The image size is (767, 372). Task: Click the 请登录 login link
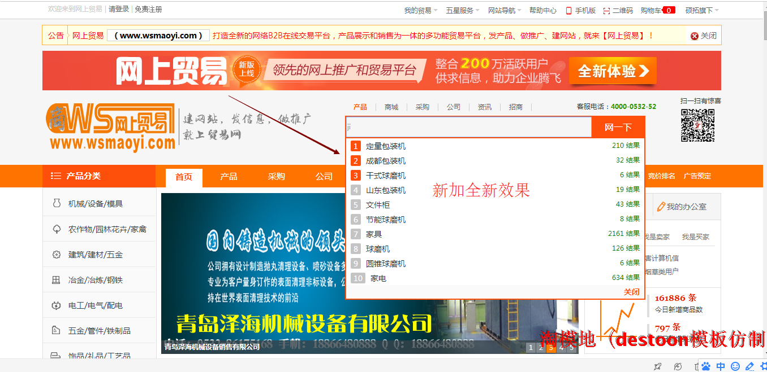(119, 9)
